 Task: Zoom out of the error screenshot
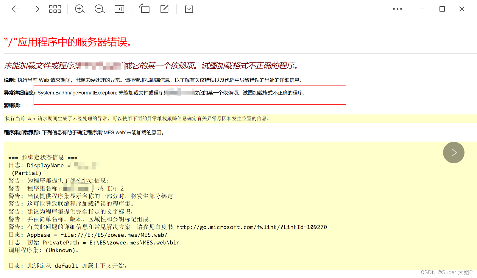[x=99, y=9]
